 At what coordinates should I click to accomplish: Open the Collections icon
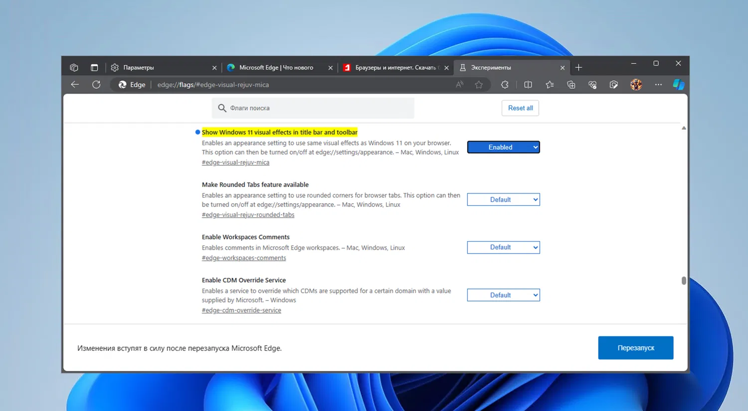coord(571,85)
